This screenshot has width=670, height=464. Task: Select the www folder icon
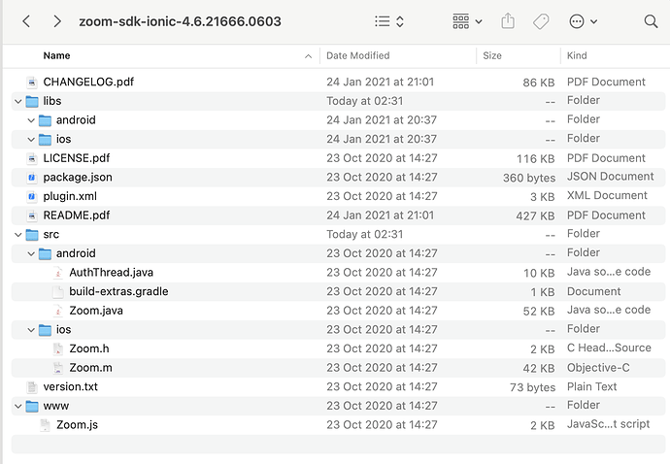[32, 406]
